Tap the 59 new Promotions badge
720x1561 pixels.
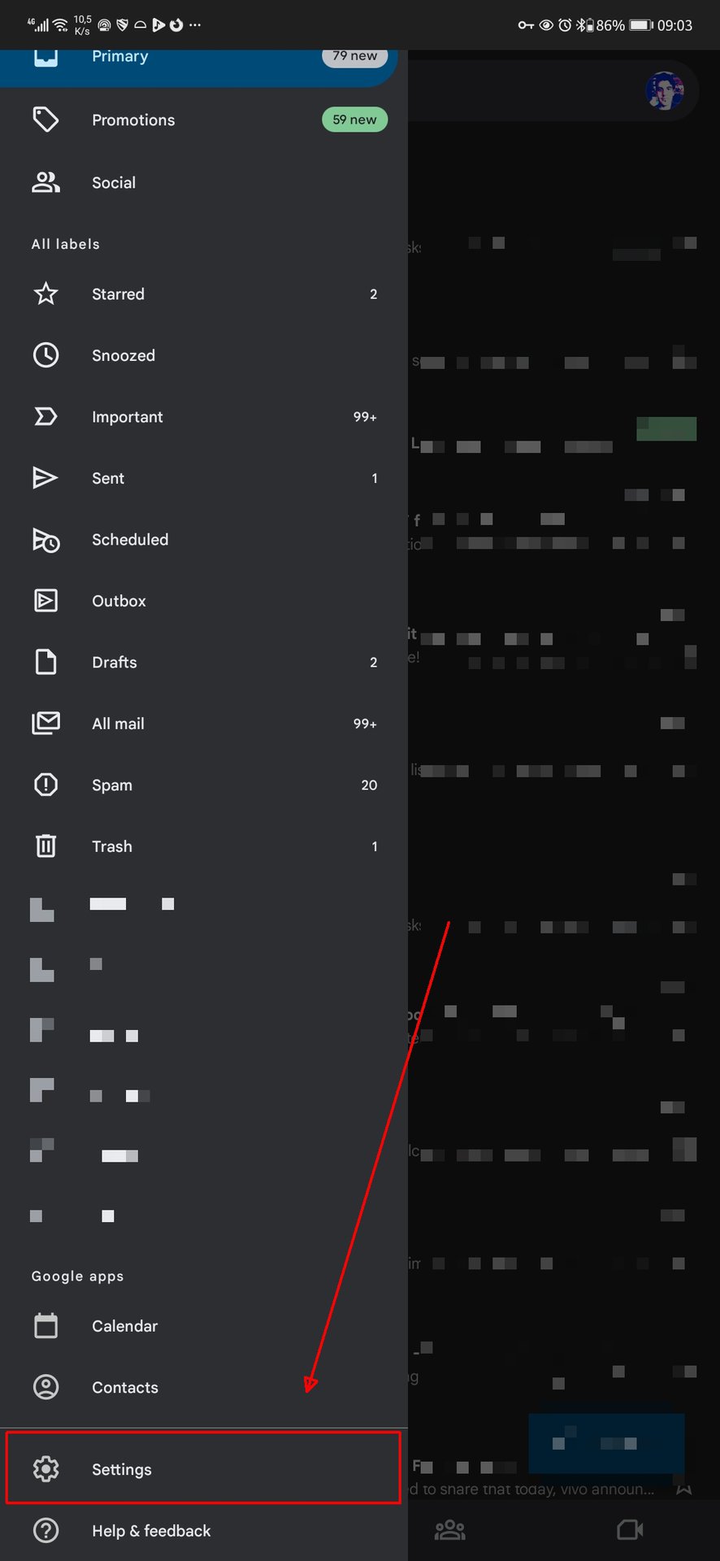click(x=354, y=120)
